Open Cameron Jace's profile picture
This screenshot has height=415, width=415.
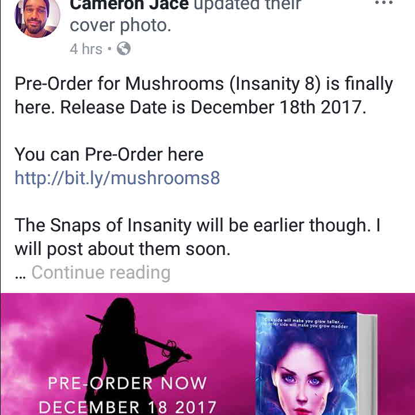tap(37, 17)
